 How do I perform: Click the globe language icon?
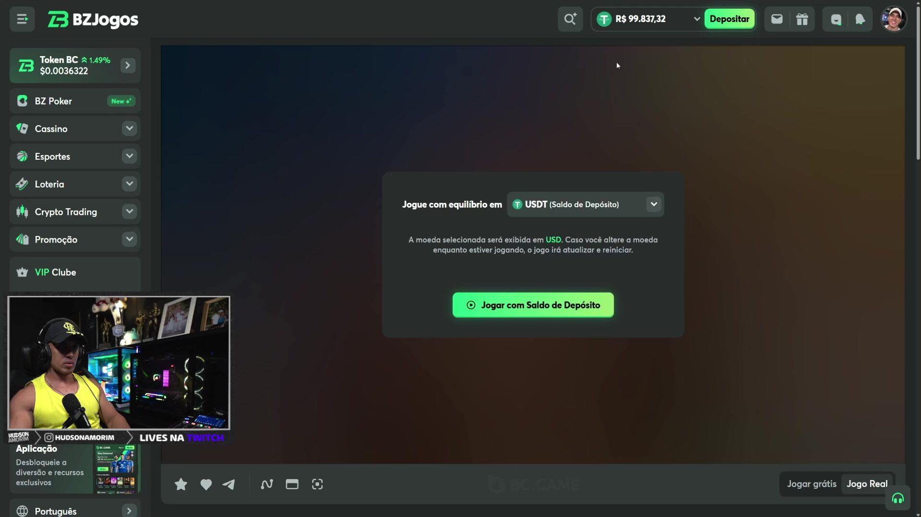pyautogui.click(x=22, y=511)
